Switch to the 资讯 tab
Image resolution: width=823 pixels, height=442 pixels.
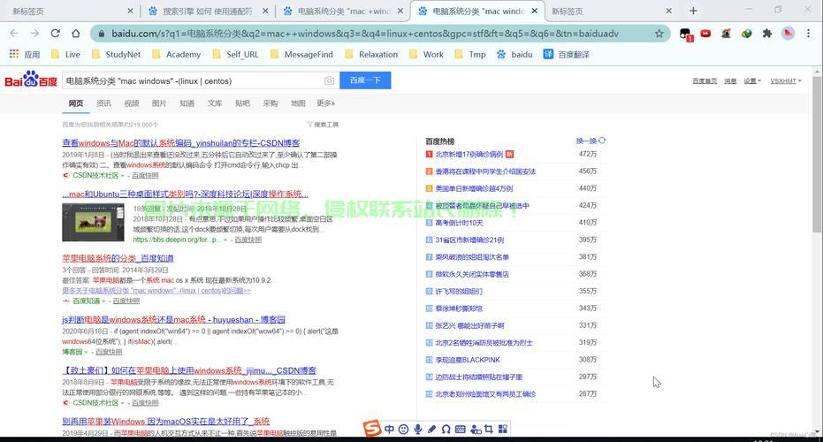pyautogui.click(x=103, y=103)
